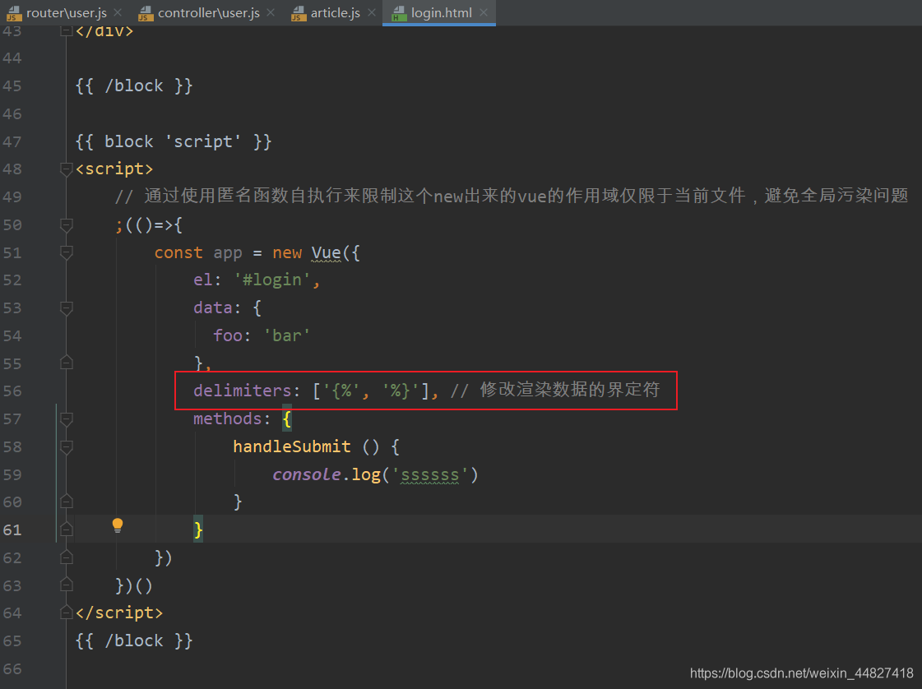Collapse the methods fold on line 57

[x=67, y=419]
